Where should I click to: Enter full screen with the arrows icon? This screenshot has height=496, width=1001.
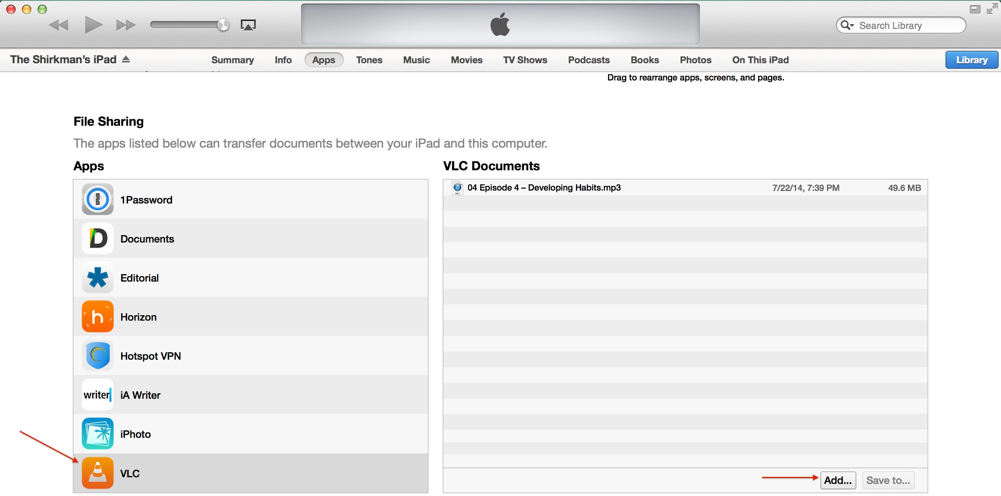pos(992,9)
